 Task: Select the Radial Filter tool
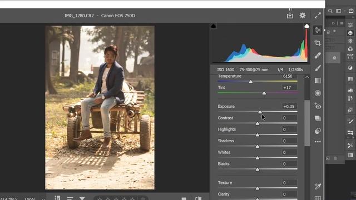click(318, 93)
